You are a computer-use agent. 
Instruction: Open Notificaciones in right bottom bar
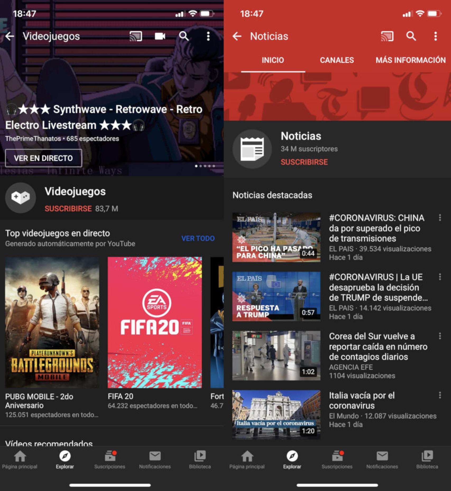(382, 460)
